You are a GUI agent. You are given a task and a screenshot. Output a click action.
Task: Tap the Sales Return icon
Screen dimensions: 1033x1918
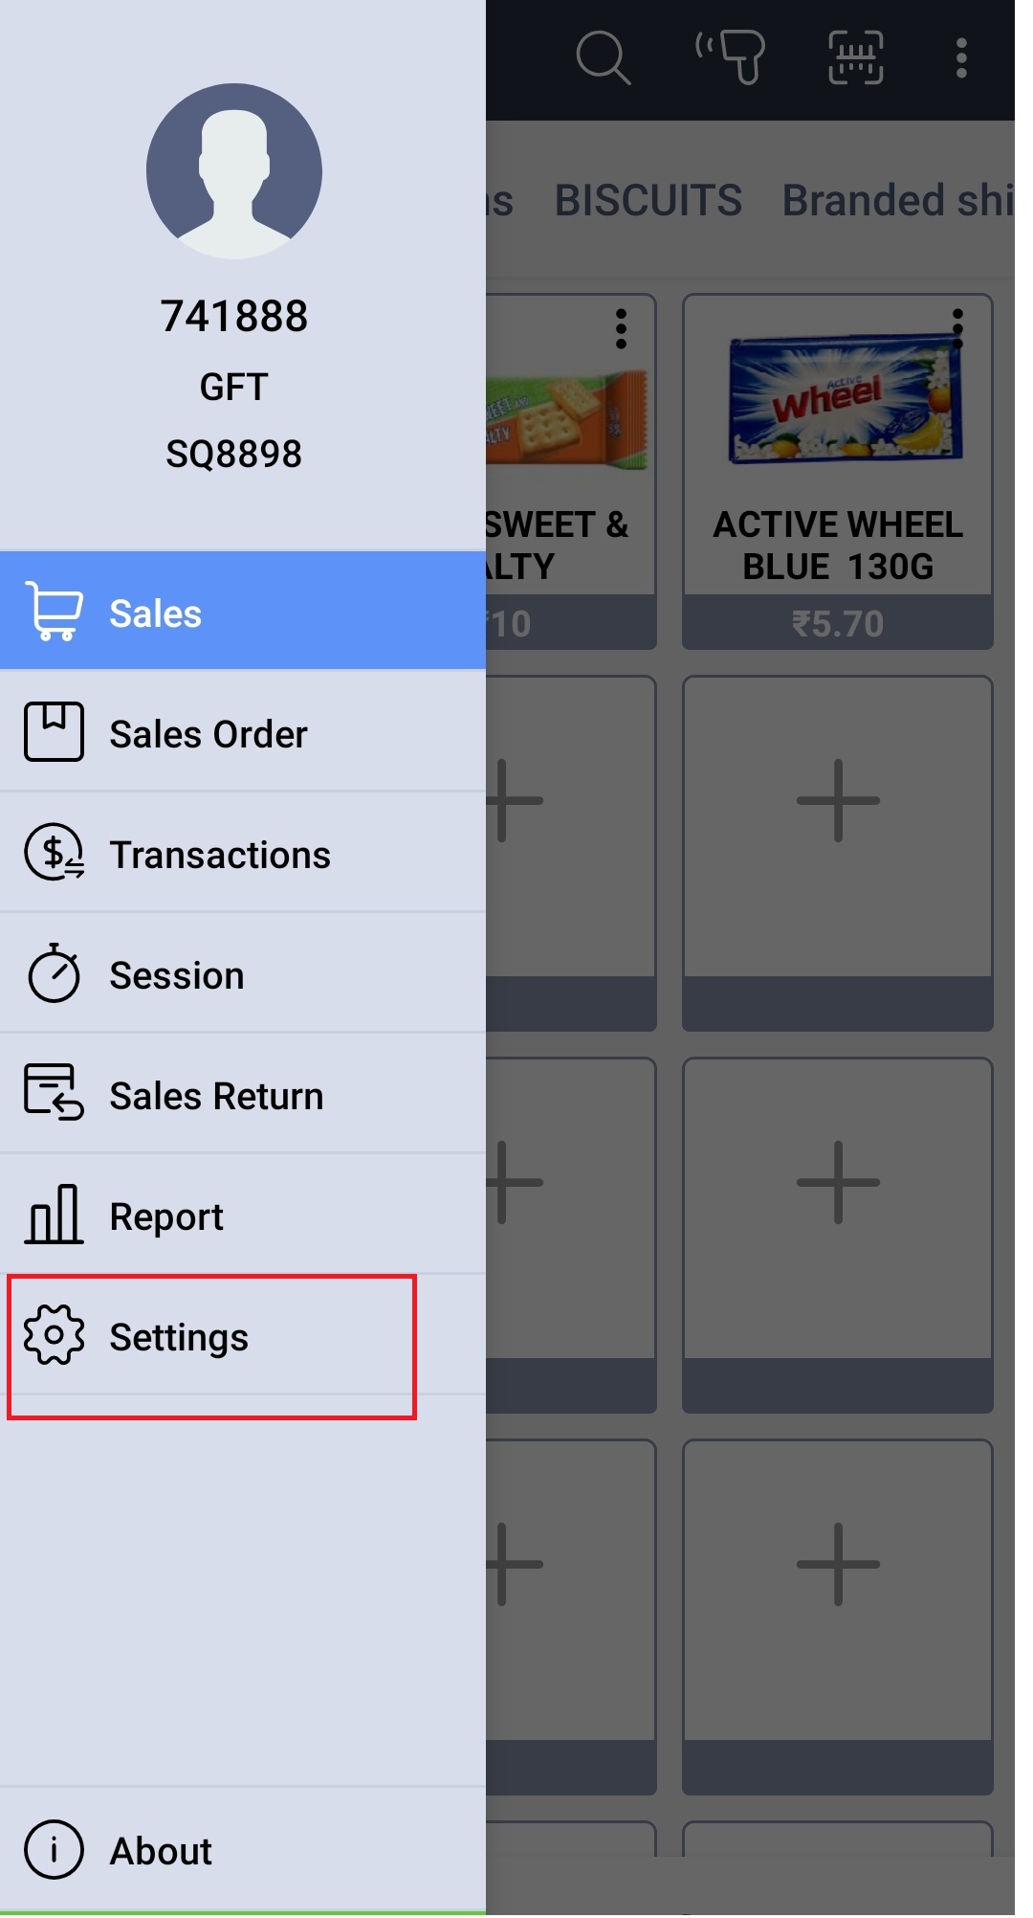click(x=55, y=1094)
